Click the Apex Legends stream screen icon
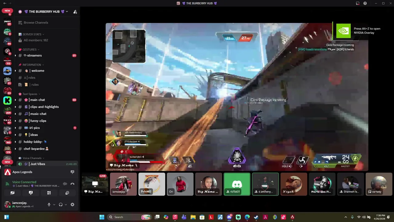The height and width of the screenshot is (222, 394). [72, 172]
